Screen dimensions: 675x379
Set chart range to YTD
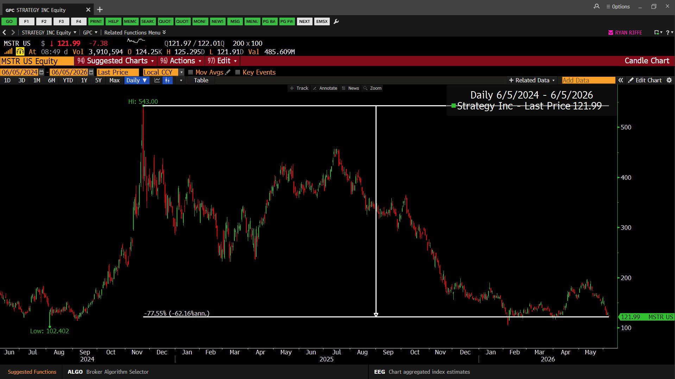(x=68, y=80)
